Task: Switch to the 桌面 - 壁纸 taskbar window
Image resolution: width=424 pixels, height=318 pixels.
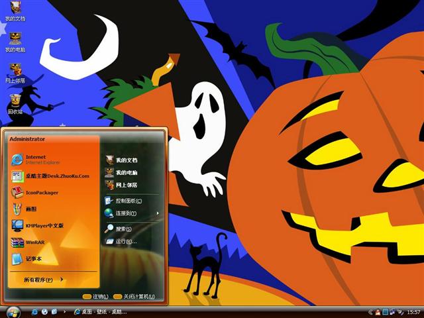Action: pos(100,312)
